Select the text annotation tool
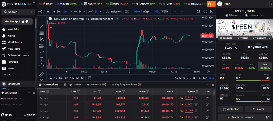Image resolution: width=273 pixels, height=121 pixels. 42,59
